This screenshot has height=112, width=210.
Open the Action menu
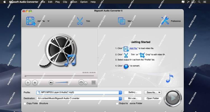click(74, 2)
